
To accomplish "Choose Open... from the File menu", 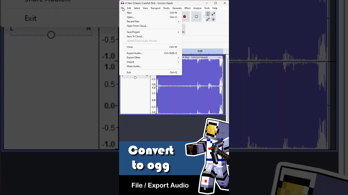I will [x=151, y=17].
